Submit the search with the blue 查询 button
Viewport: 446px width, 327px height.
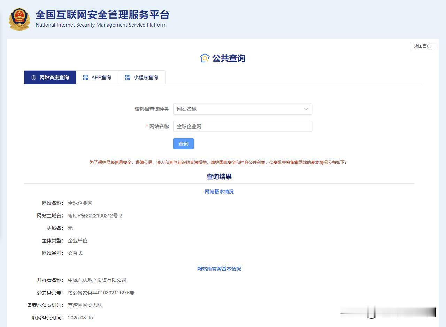[x=183, y=144]
